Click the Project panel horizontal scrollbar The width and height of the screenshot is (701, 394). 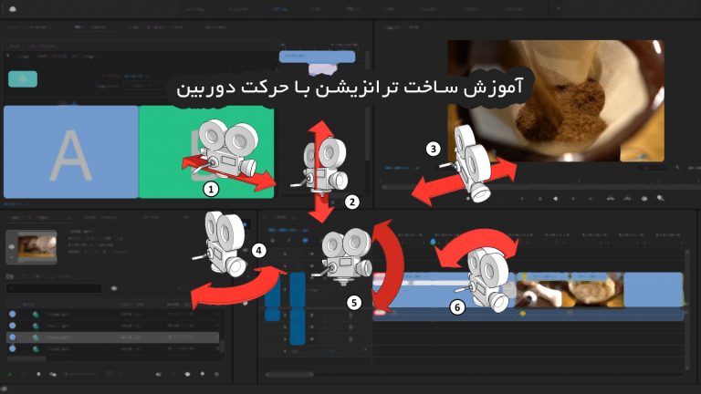pyautogui.click(x=26, y=358)
